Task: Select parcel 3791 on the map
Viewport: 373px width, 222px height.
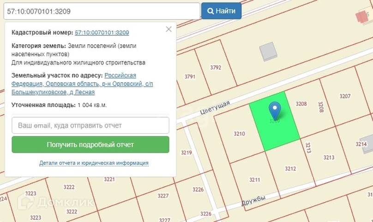Action: click(x=190, y=76)
